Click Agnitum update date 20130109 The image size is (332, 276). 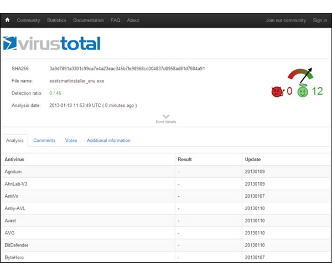pyautogui.click(x=255, y=172)
